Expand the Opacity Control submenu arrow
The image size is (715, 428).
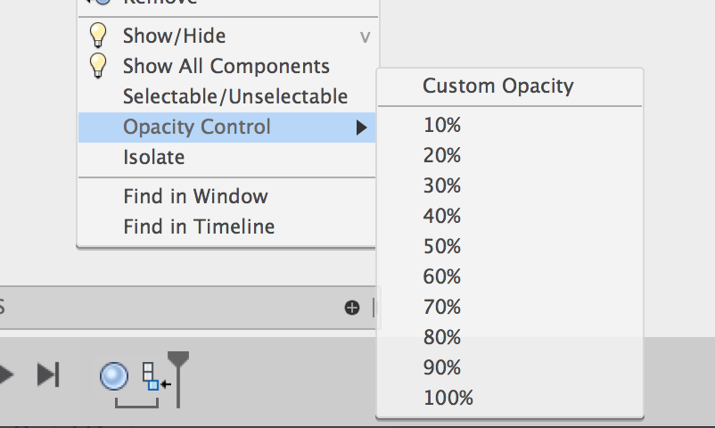coord(361,128)
